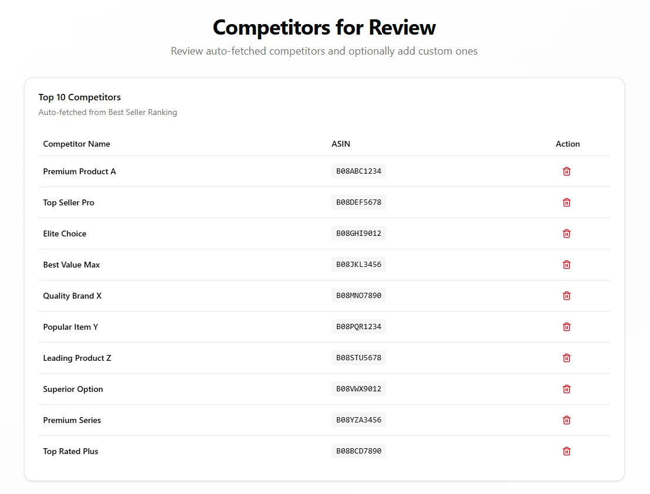Click the trash icon for Top Rated Plus
This screenshot has width=650, height=494.
tap(566, 451)
